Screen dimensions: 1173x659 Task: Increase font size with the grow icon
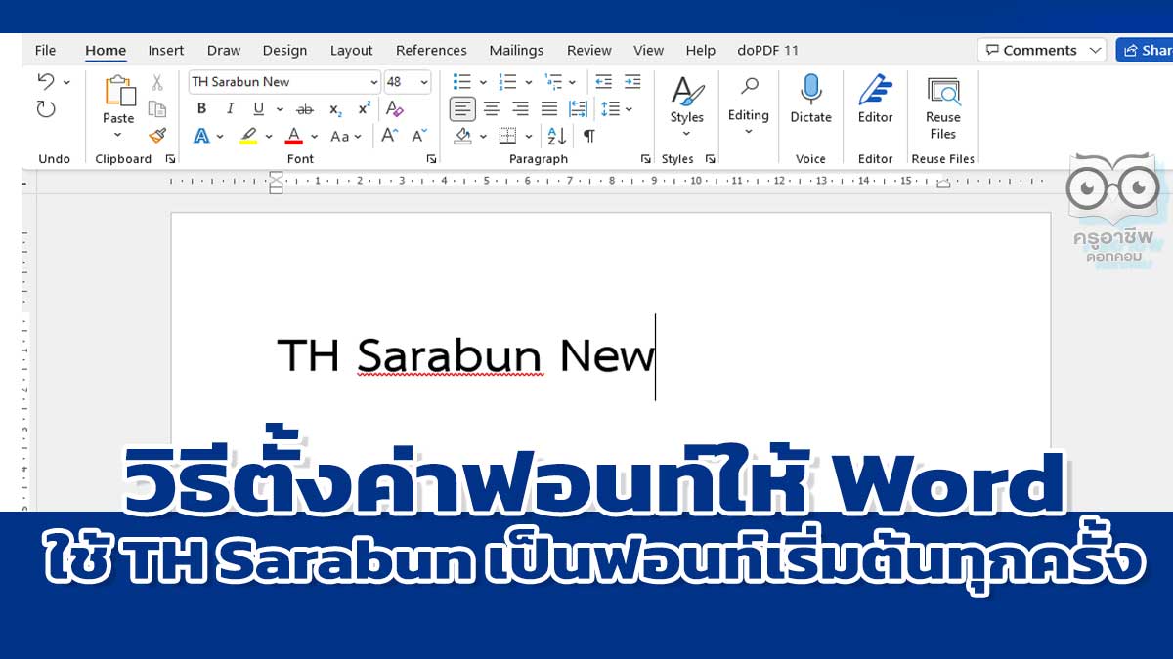coord(389,136)
